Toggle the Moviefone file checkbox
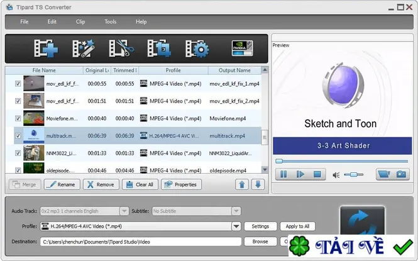418x261 pixels. coord(18,118)
